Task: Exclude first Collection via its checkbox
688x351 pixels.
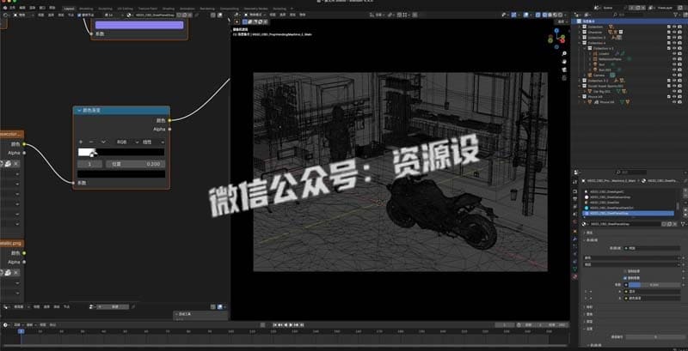Action: [x=669, y=27]
